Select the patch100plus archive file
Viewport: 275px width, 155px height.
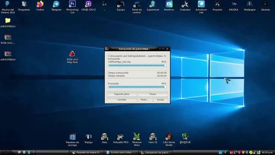[x=8, y=56]
